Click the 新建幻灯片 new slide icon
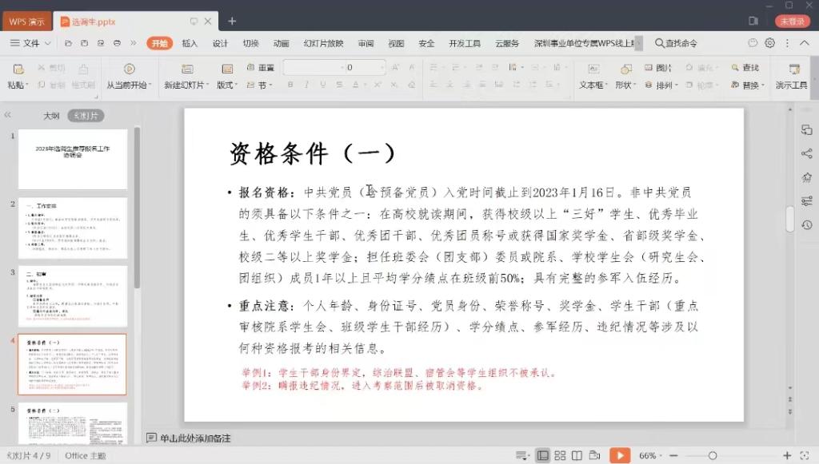The image size is (819, 464). tap(186, 69)
